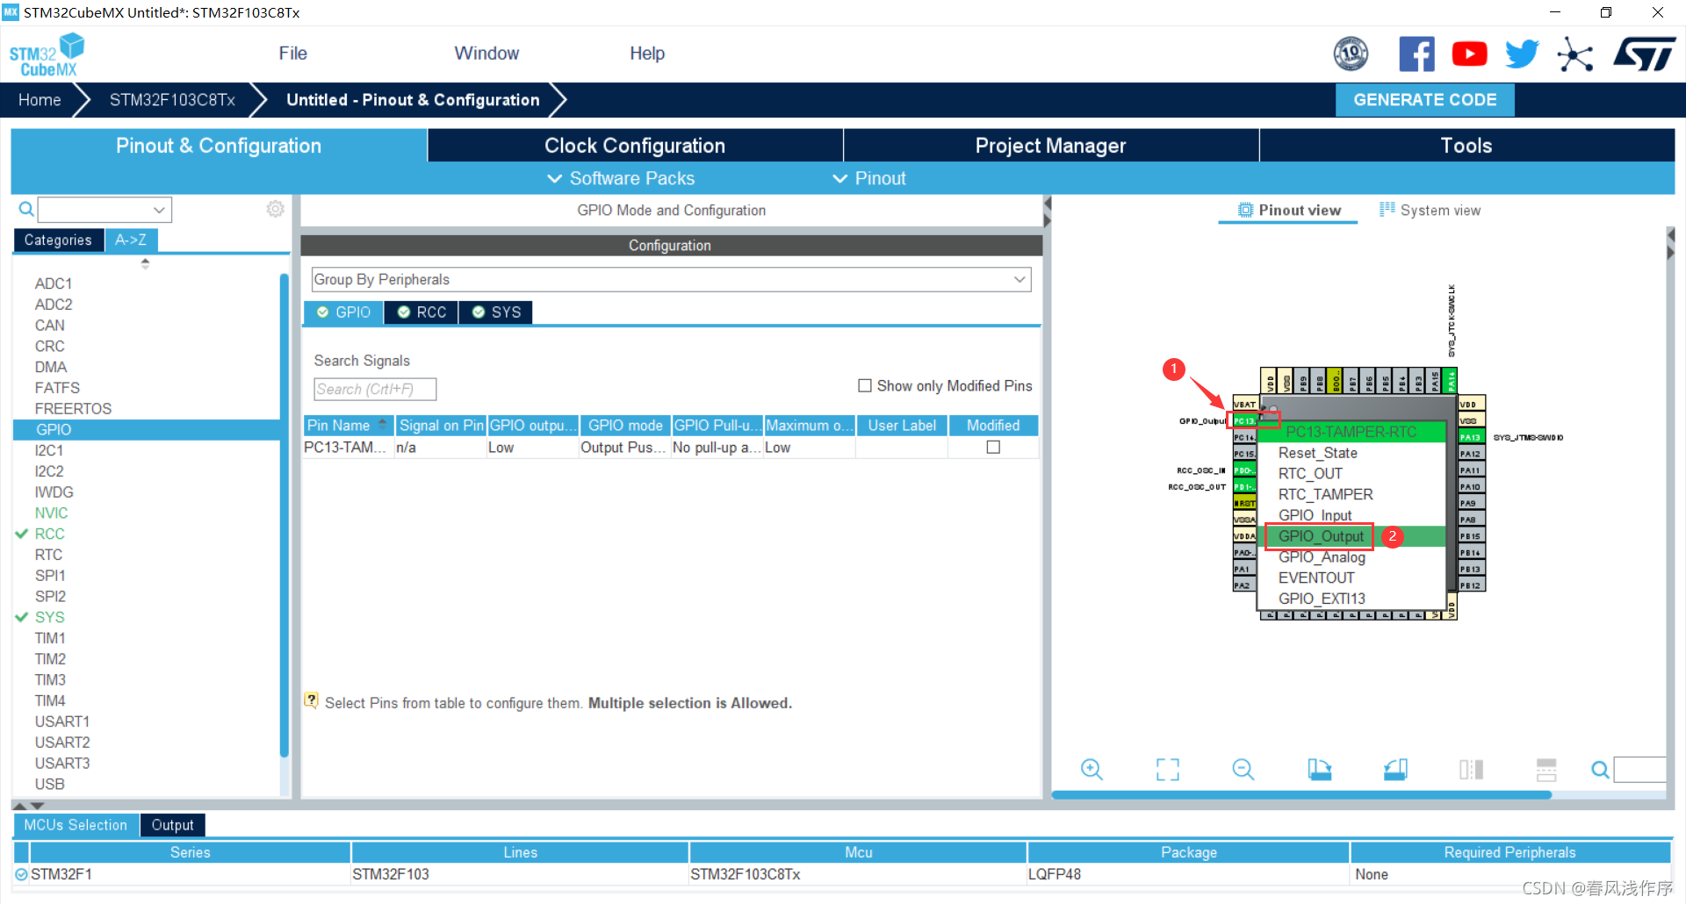Click the STM32CubeMX logo icon
1686x904 pixels.
click(x=47, y=54)
